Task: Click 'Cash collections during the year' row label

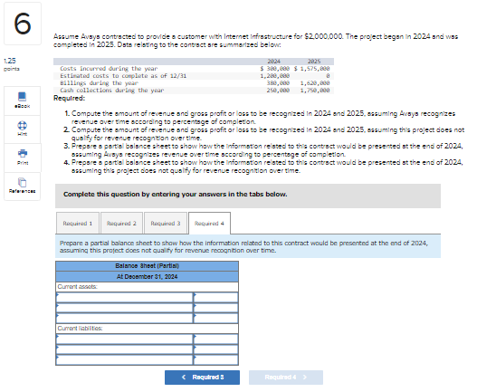Action: pos(112,91)
